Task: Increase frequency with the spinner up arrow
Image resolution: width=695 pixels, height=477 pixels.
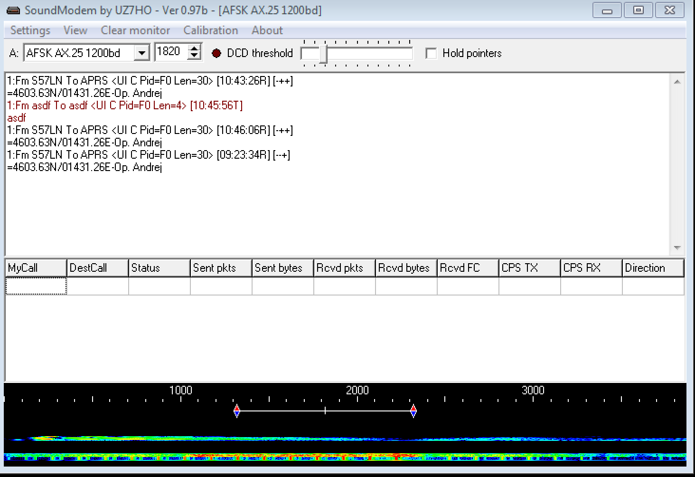Action: pos(194,48)
